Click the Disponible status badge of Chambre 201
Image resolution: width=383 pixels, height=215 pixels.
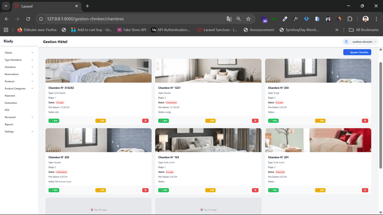(x=280, y=172)
